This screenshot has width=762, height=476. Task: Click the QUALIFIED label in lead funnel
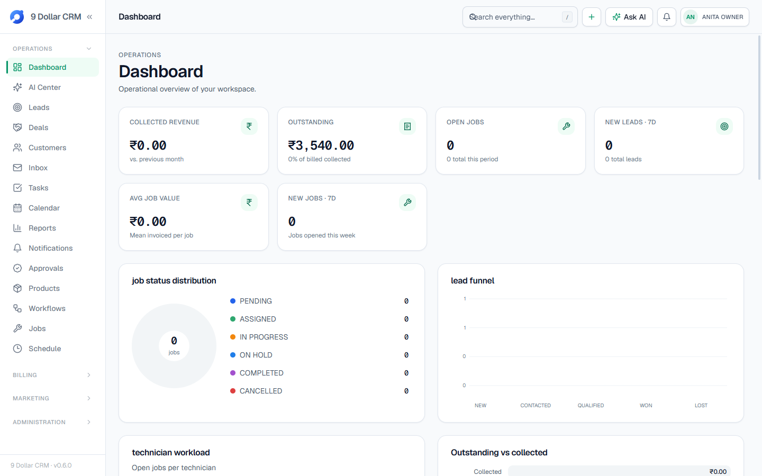pos(591,406)
